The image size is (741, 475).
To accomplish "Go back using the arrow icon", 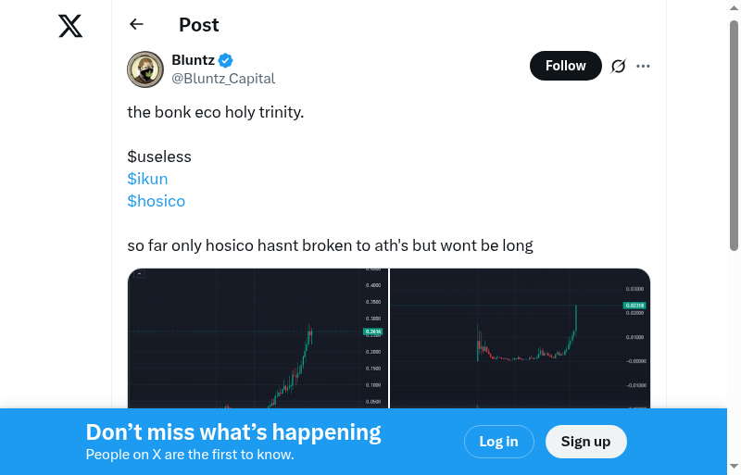I will pos(137,25).
